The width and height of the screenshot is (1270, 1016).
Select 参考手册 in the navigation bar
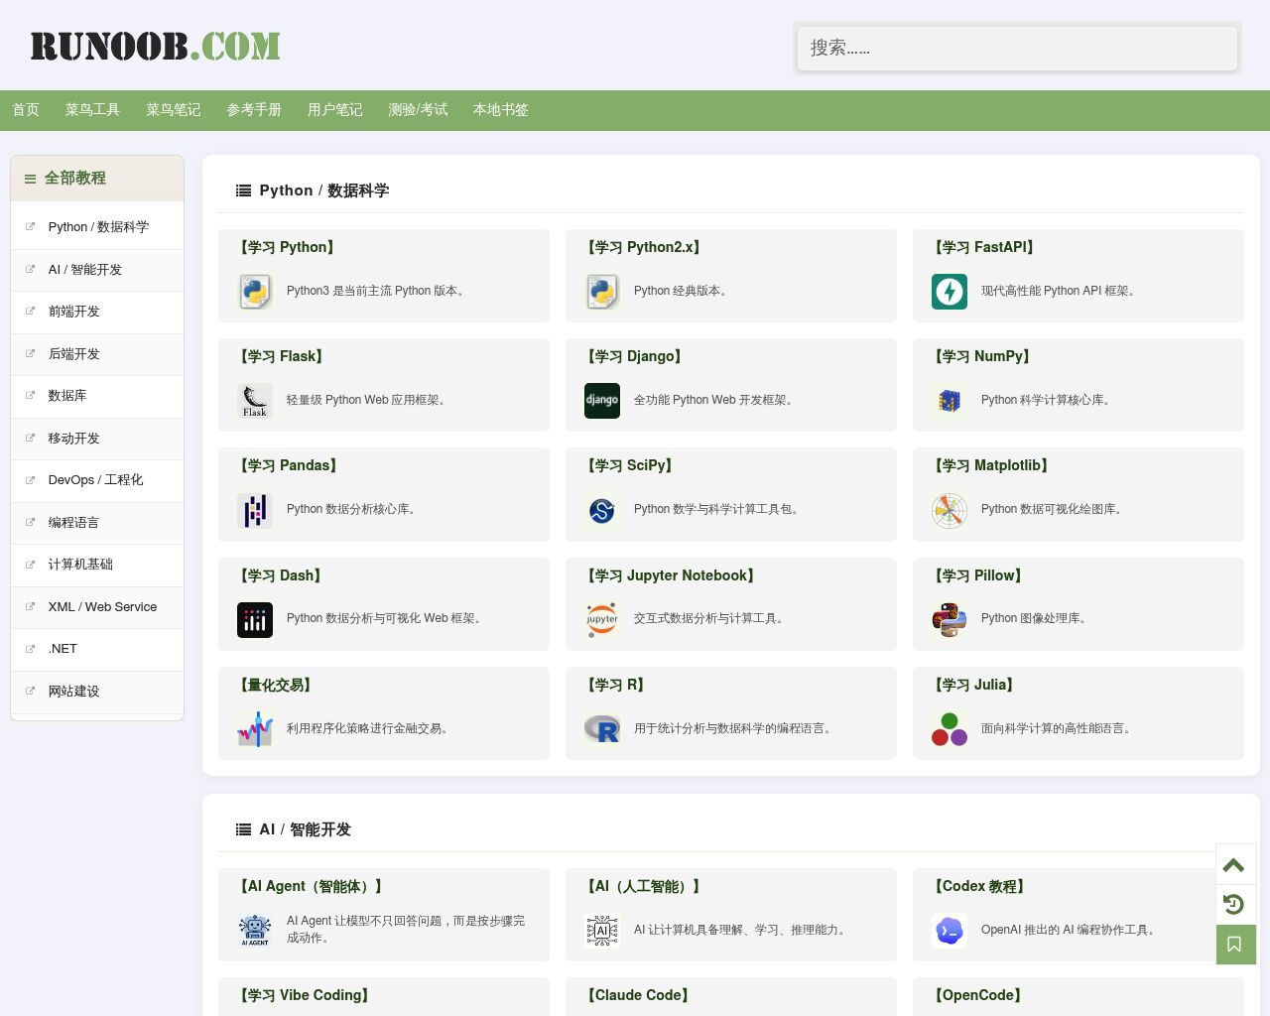point(254,110)
